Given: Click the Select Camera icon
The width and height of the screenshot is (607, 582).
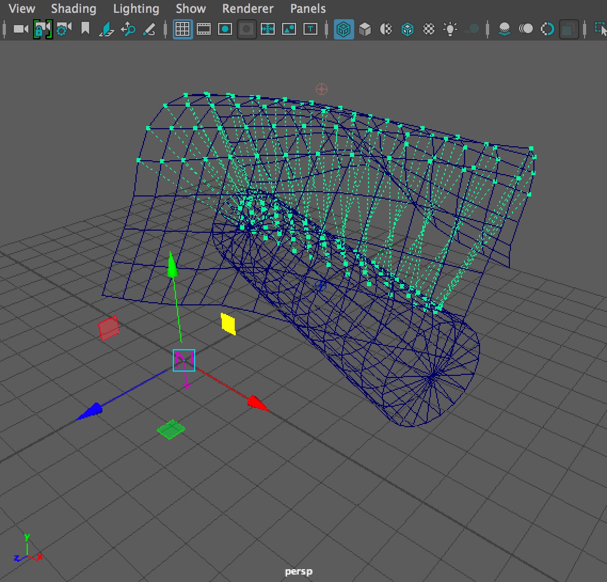Looking at the screenshot, I should point(21,29).
